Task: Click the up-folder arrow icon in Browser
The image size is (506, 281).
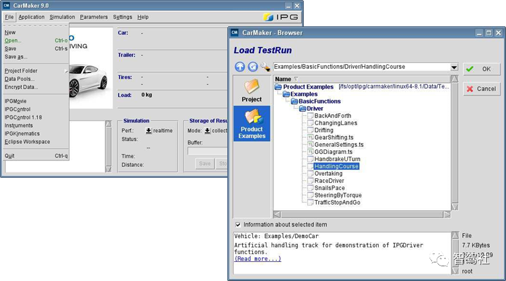Action: (x=240, y=67)
